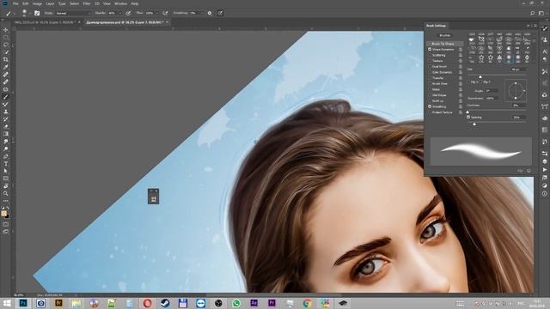Click the Change Screen Mode icon
This screenshot has width=550, height=309.
pyautogui.click(x=6, y=231)
